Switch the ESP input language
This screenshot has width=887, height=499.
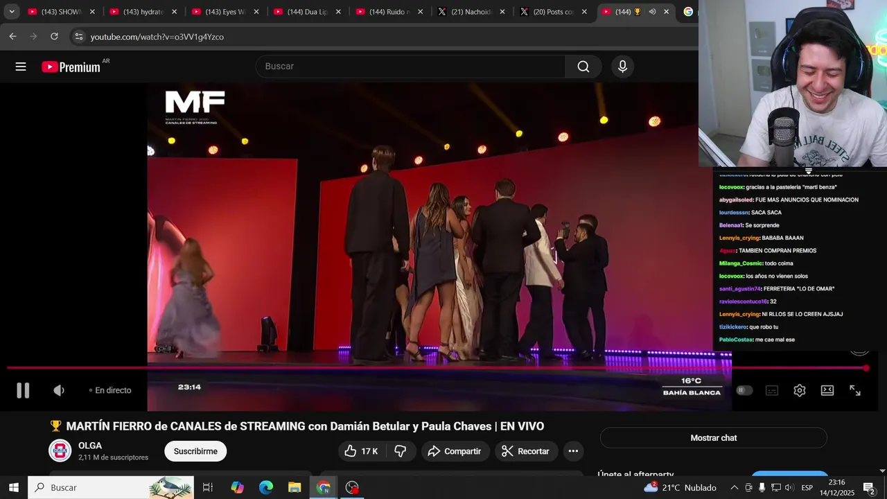coord(807,488)
